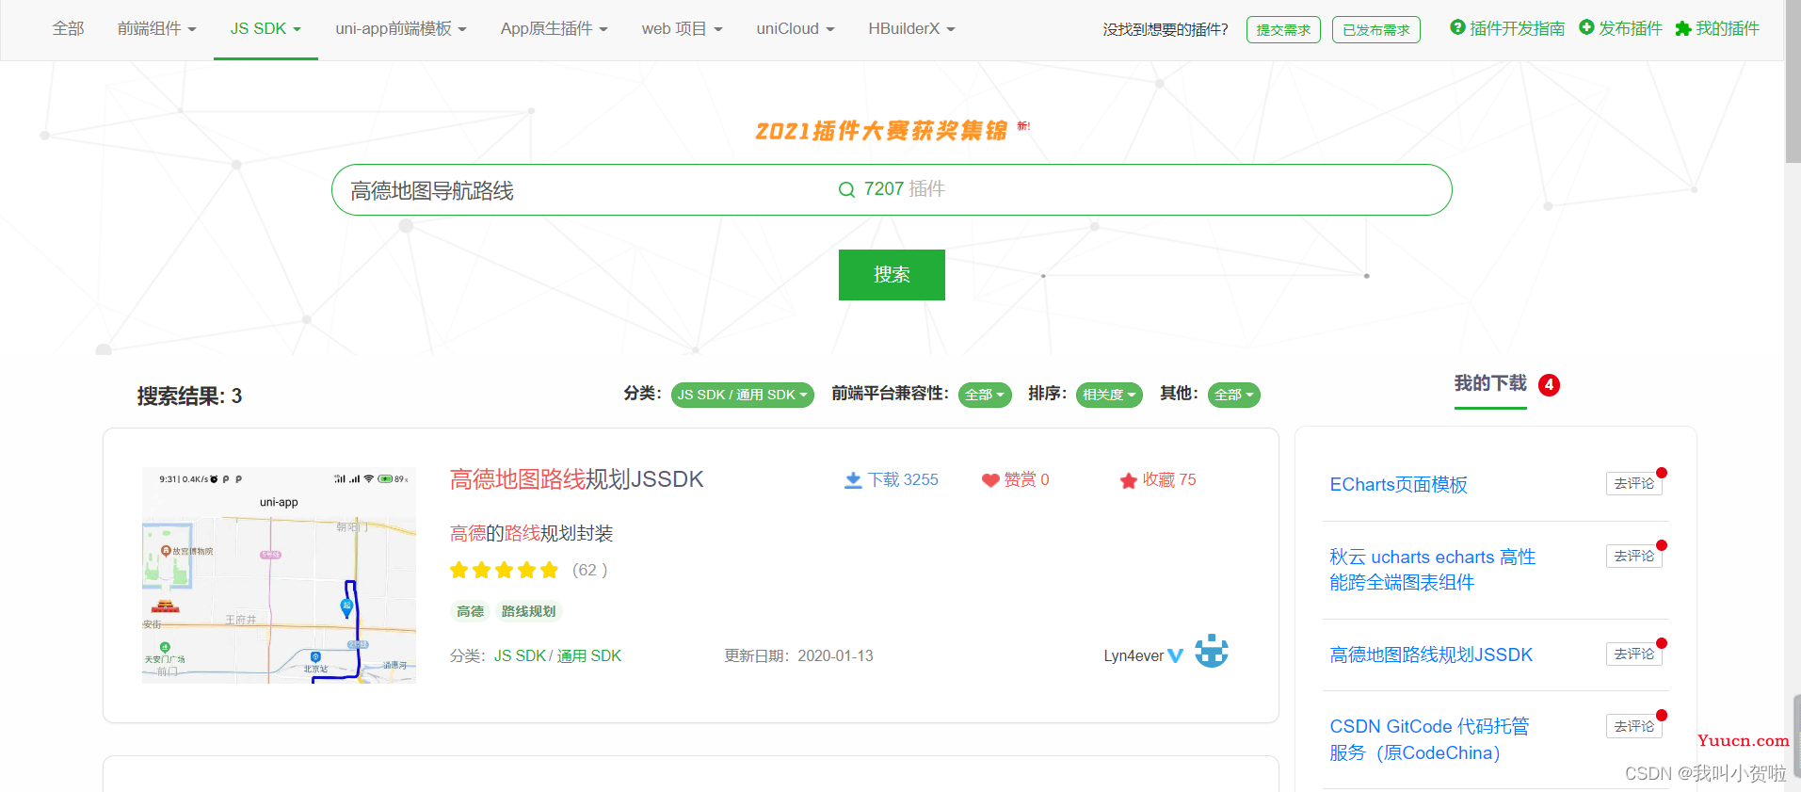This screenshot has width=1801, height=792.
Task: Open the 2021插件大赛获奖集锦 banner link
Action: point(881,131)
